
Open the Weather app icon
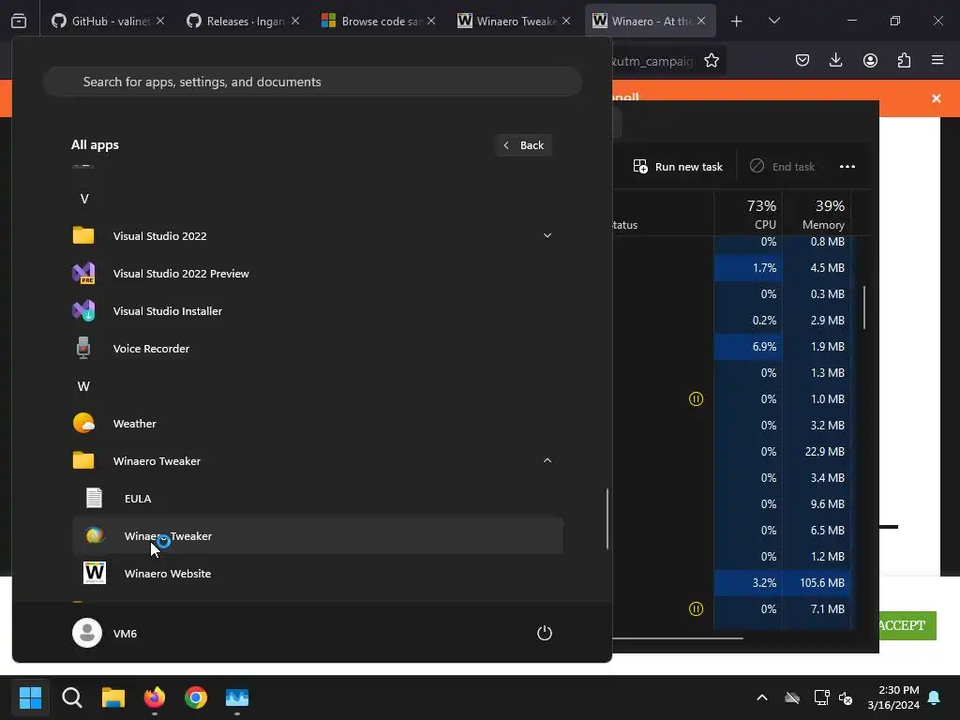click(83, 423)
